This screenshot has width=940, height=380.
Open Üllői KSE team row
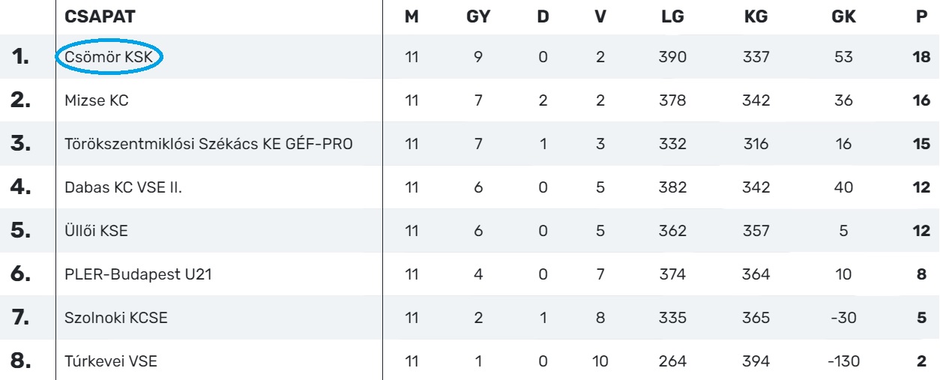pos(97,231)
